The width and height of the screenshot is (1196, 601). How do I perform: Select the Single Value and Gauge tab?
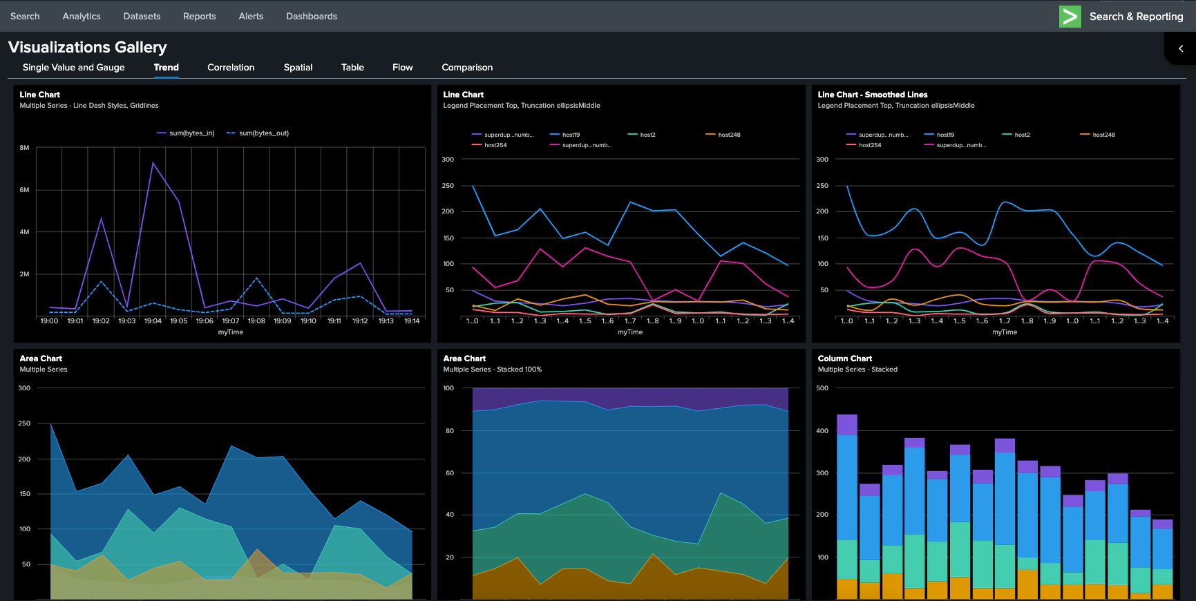(x=73, y=67)
